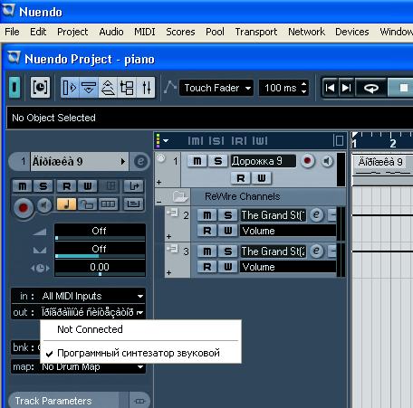Viewport: 413px width, 408px height.
Task: Open the track name arrow in inspector
Action: 123,161
